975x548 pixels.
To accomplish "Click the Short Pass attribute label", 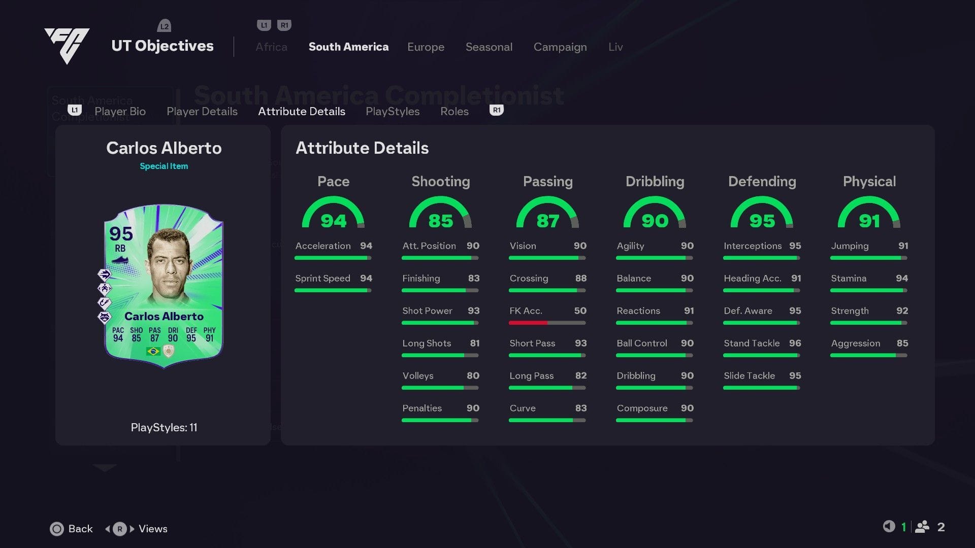I will [532, 343].
